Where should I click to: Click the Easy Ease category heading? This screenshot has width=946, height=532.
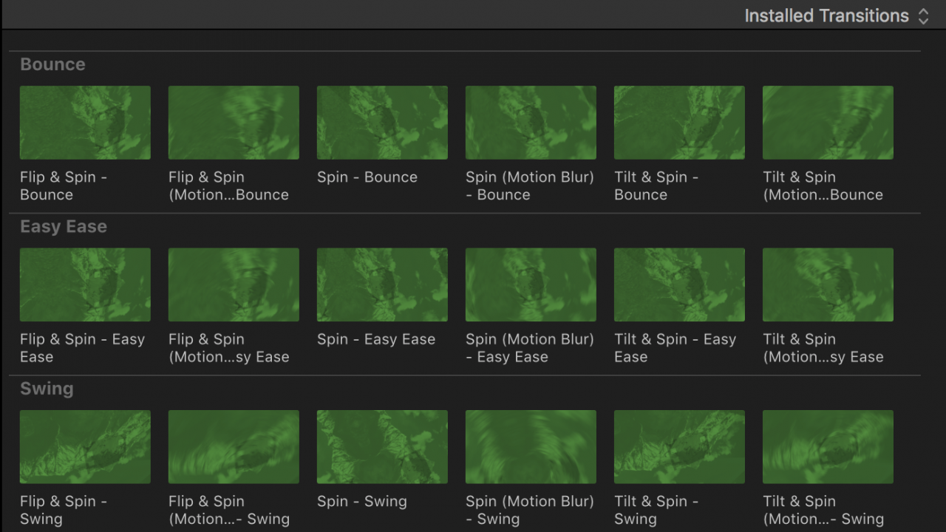click(x=64, y=227)
